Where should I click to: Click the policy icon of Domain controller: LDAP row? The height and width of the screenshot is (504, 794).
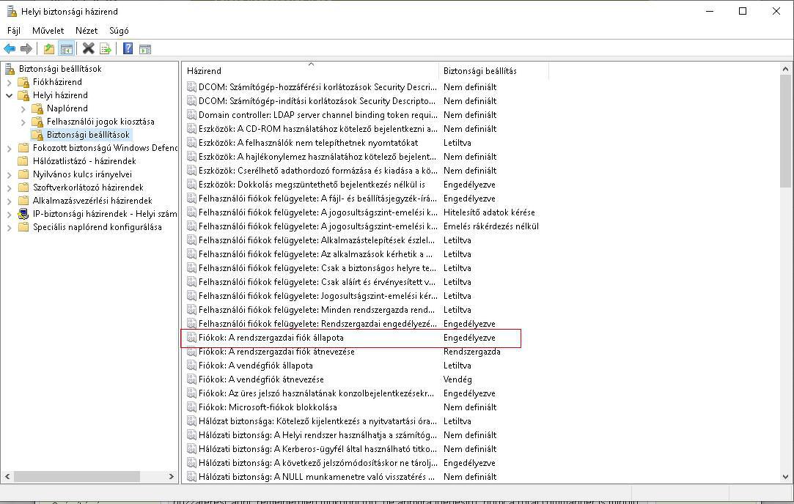191,115
